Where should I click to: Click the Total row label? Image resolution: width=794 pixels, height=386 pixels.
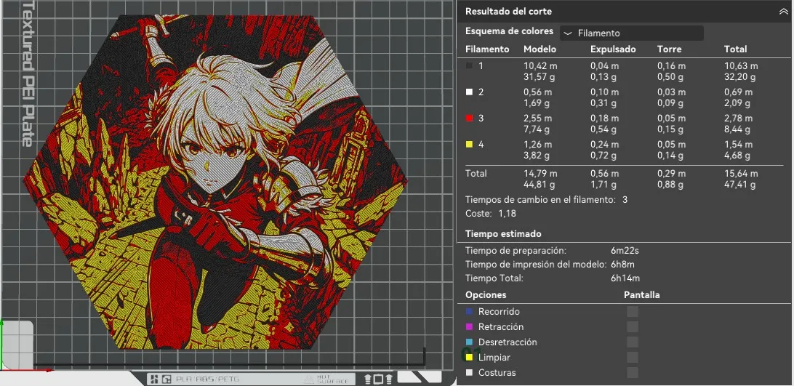[x=476, y=173]
